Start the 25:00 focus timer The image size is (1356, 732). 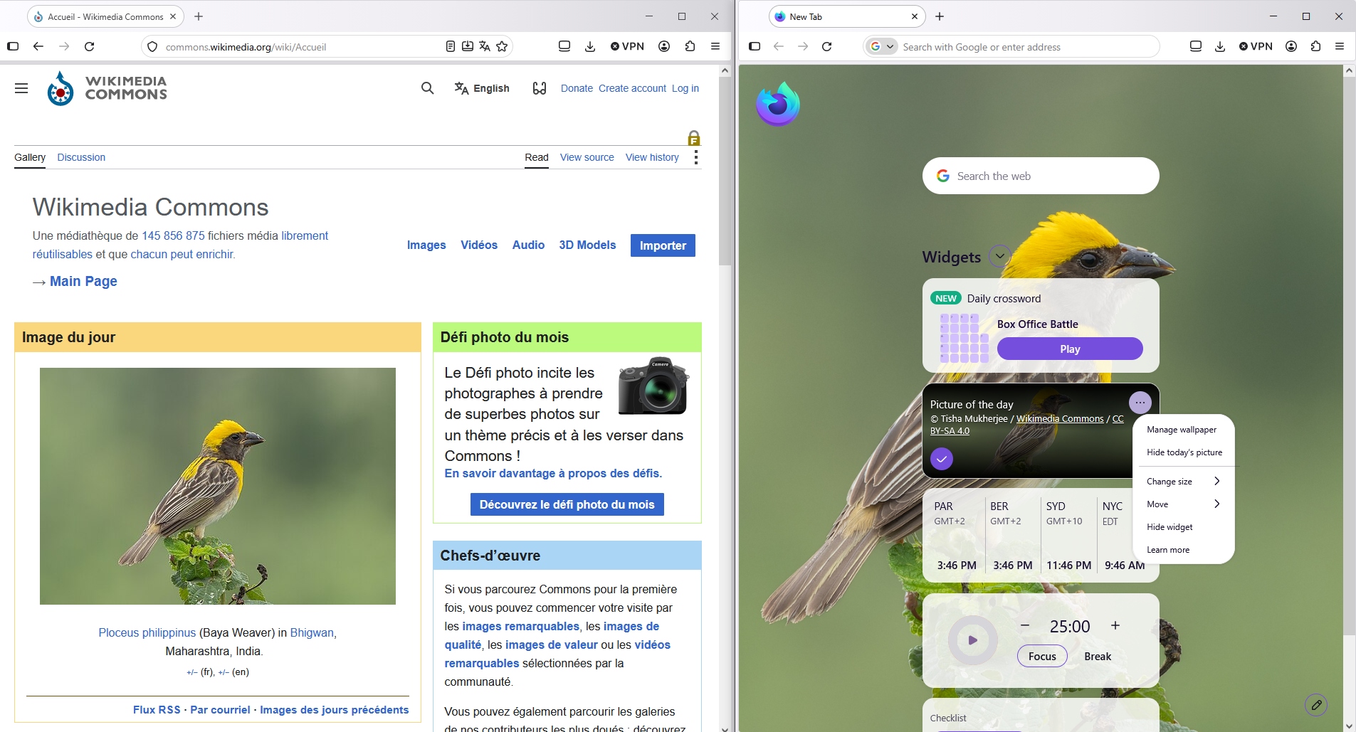pos(972,640)
